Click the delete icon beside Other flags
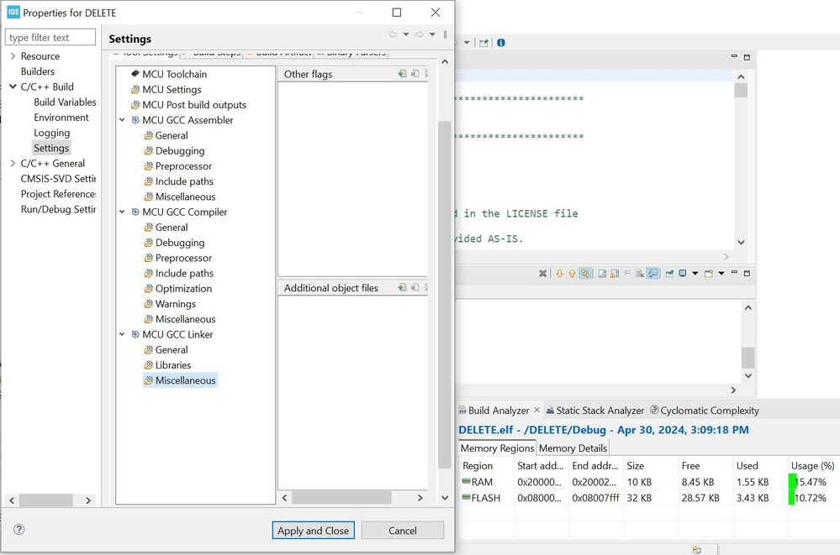Image resolution: width=840 pixels, height=555 pixels. pos(415,74)
